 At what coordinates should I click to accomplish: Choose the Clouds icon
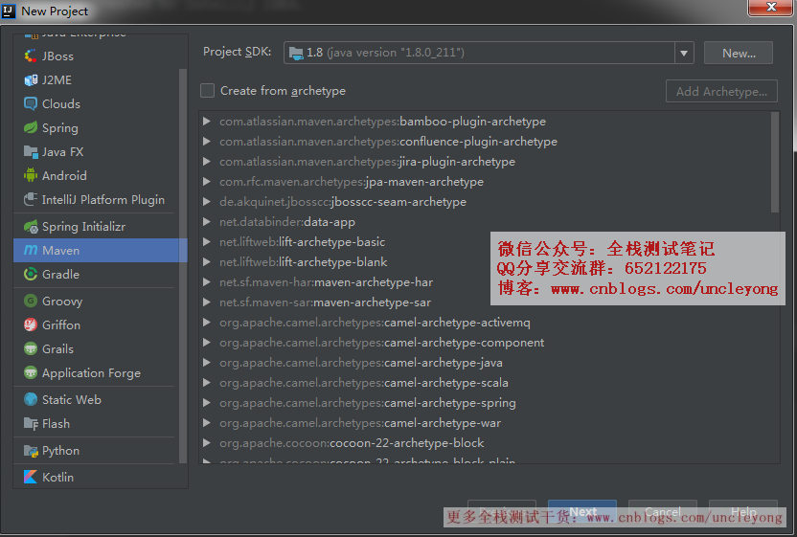(31, 103)
